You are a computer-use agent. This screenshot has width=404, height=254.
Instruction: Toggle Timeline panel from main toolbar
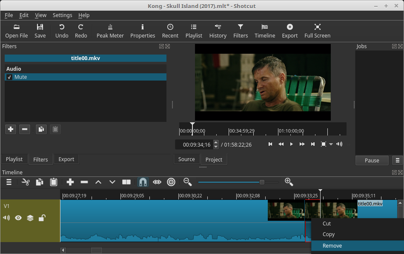265,31
